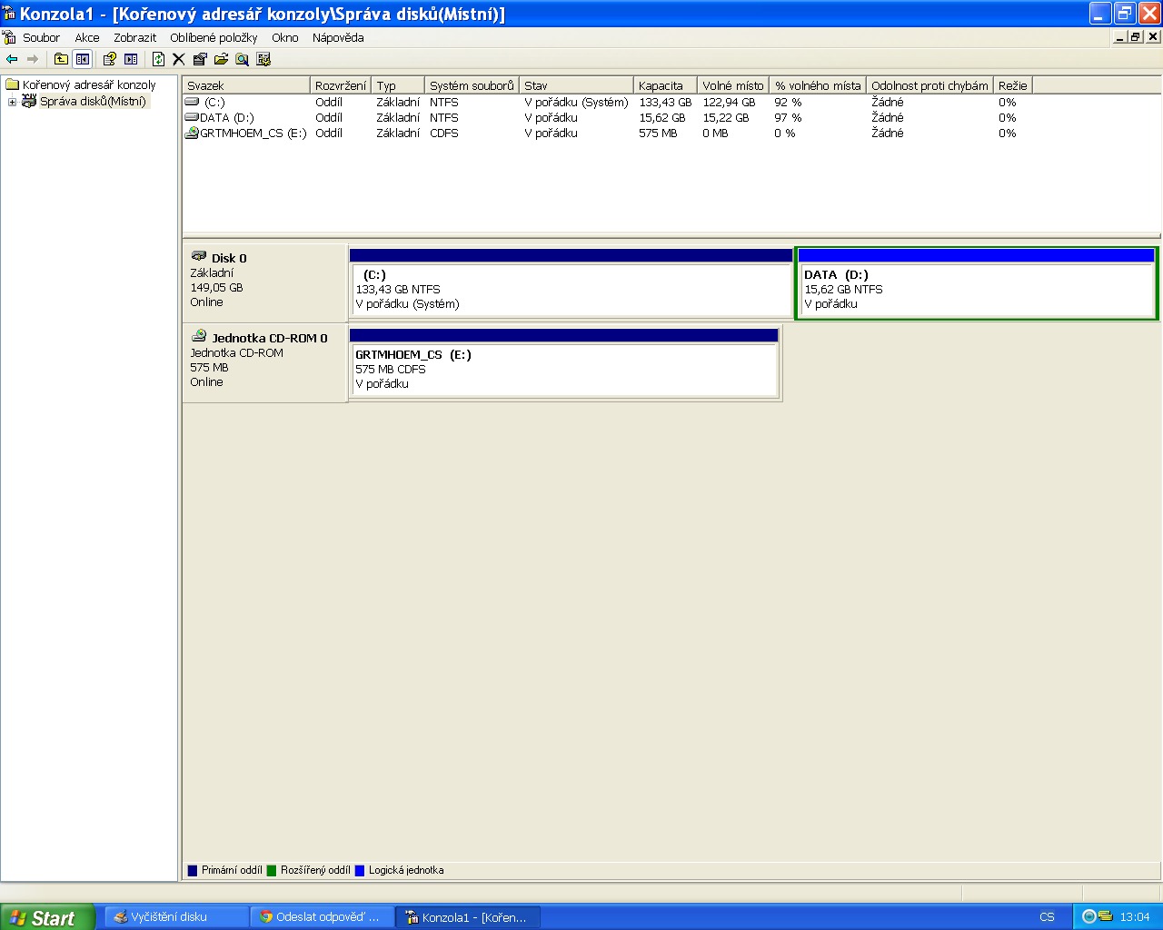Open the Soubor menu
This screenshot has width=1163, height=930.
coord(41,37)
